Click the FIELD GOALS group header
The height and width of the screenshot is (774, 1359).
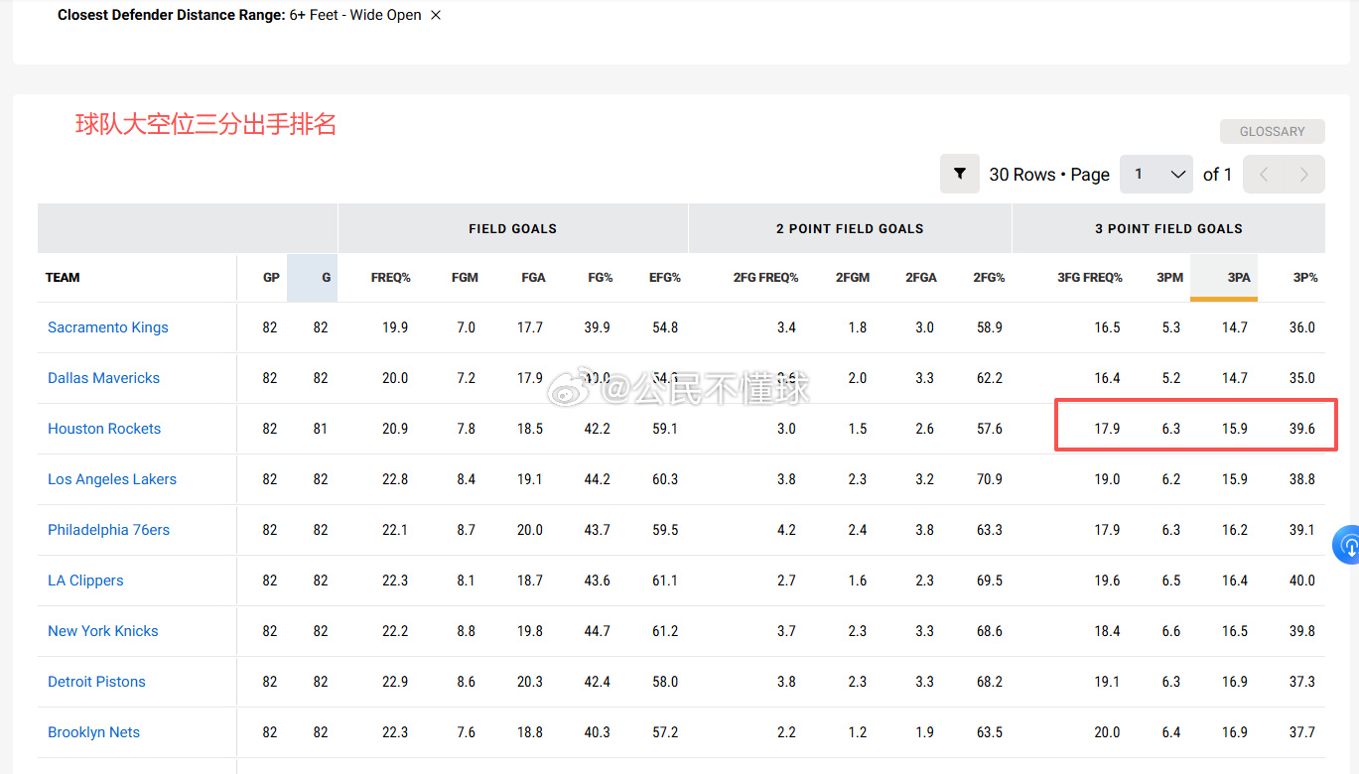coord(513,228)
